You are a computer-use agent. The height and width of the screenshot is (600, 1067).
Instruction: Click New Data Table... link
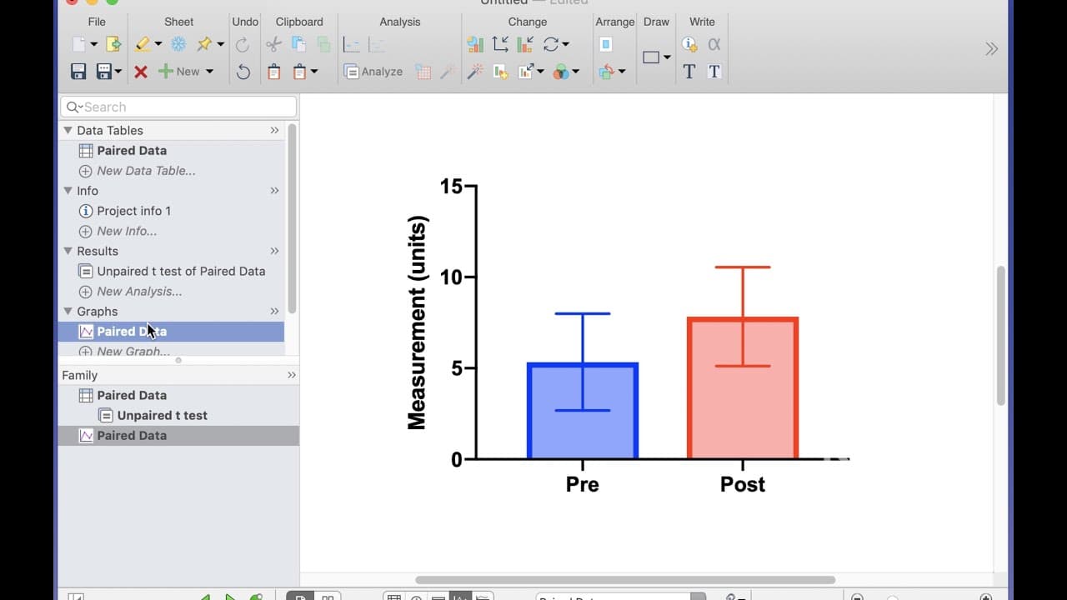click(x=146, y=171)
